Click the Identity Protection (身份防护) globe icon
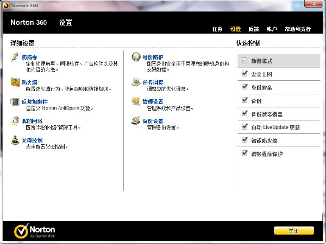 pyautogui.click(x=136, y=57)
